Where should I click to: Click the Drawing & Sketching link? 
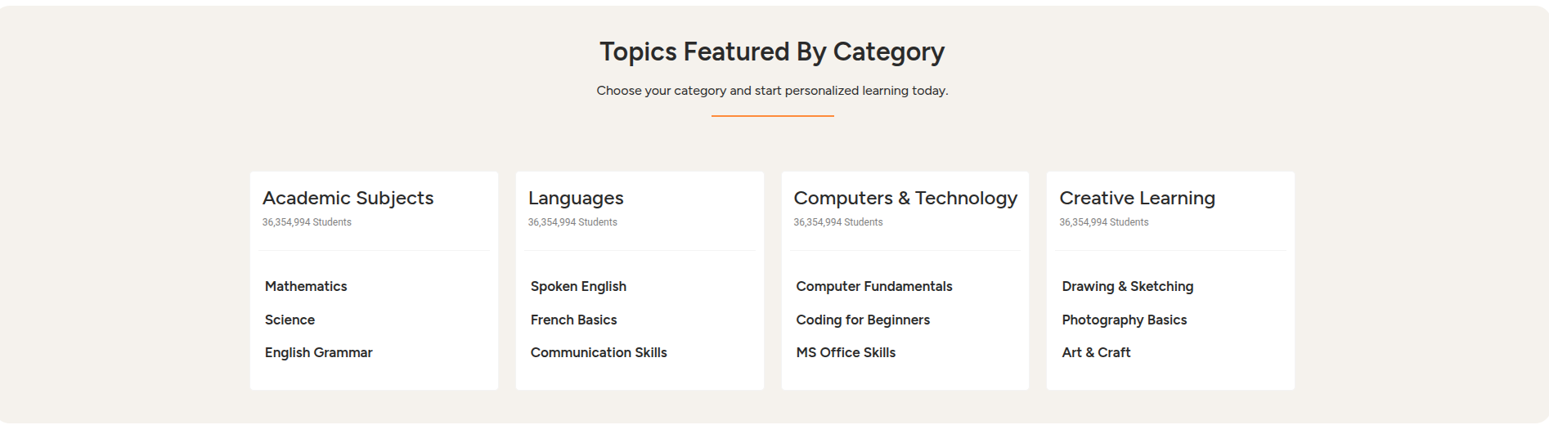tap(1127, 286)
